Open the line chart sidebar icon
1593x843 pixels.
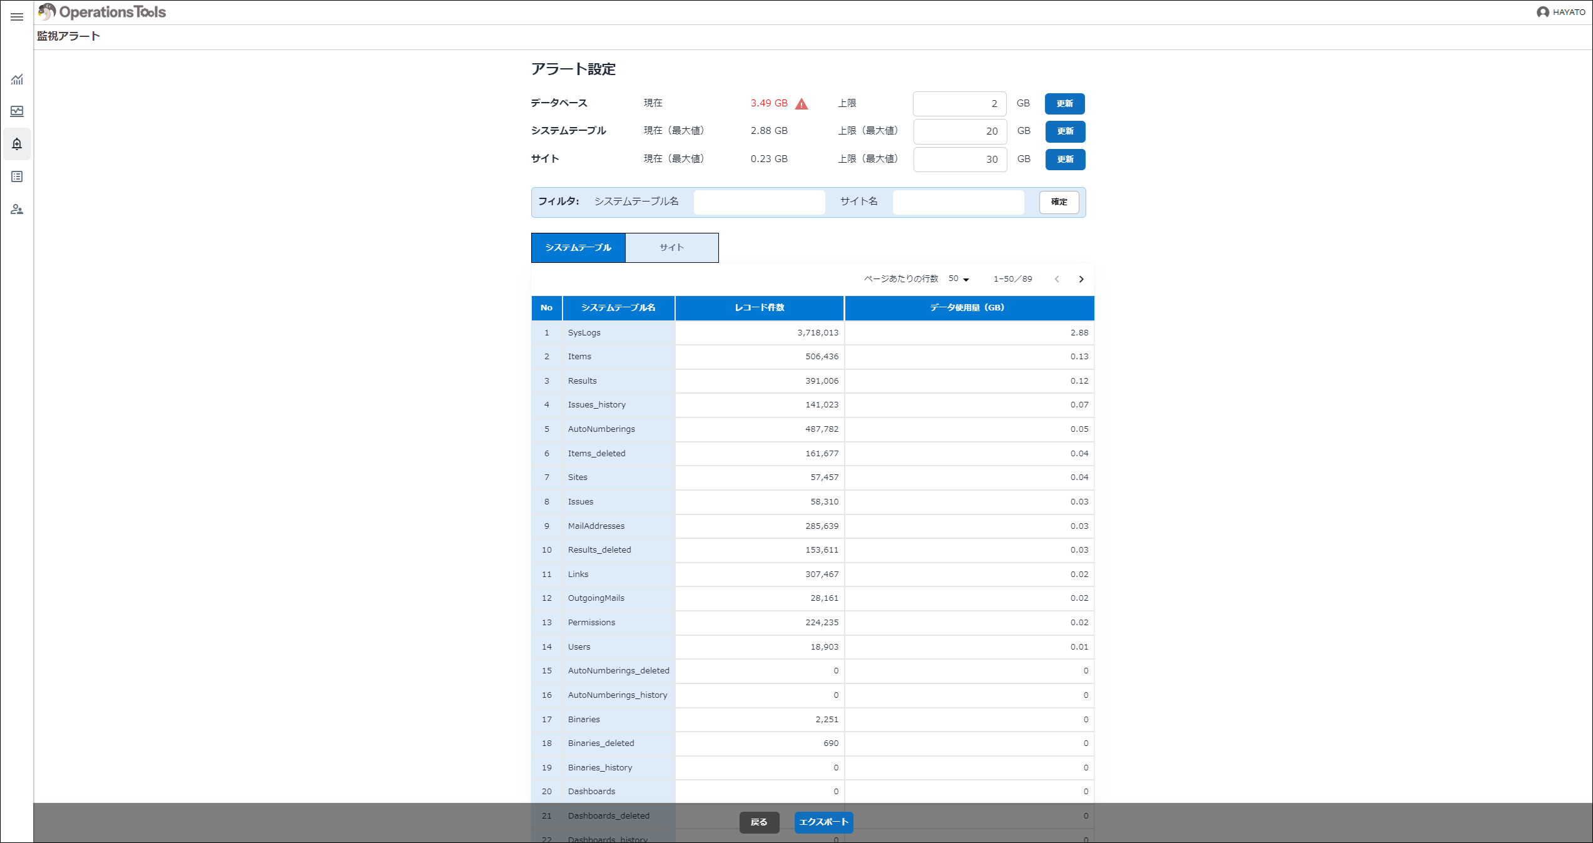tap(17, 79)
